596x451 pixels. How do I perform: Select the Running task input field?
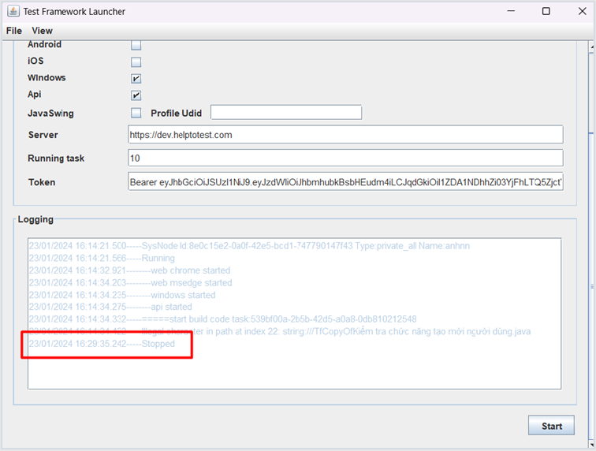tap(345, 158)
